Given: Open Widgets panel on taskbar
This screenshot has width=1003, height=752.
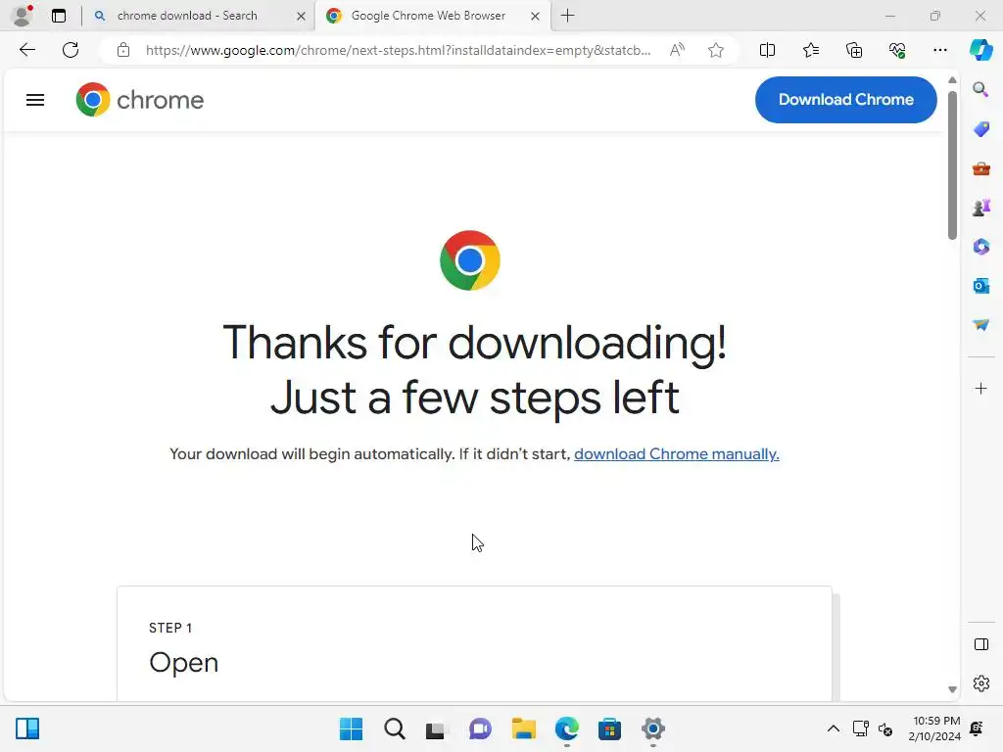Looking at the screenshot, I should pyautogui.click(x=27, y=728).
